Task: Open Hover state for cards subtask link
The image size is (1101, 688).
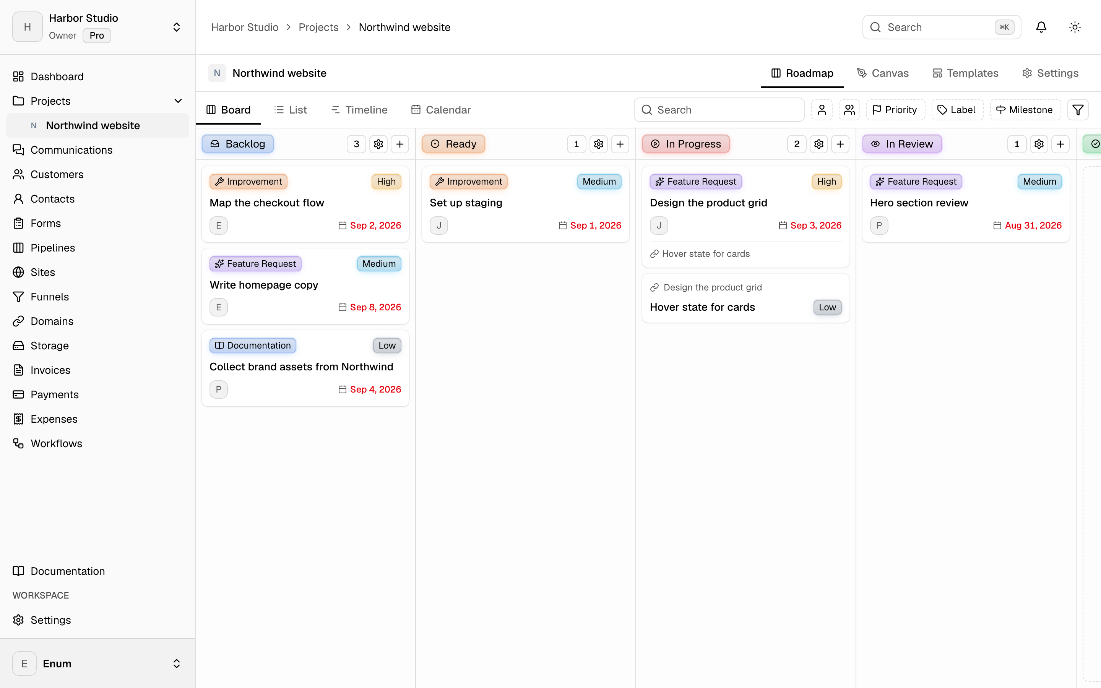Action: coord(700,254)
